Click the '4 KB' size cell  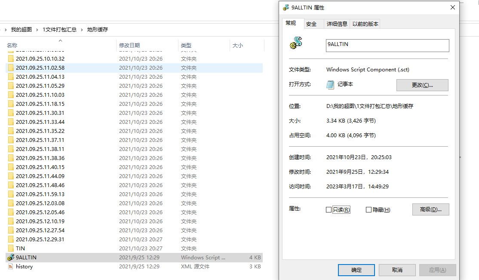[x=255, y=257]
